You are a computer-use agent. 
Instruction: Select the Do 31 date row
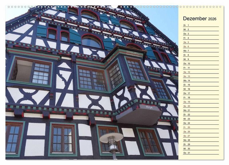pyautogui.click(x=201, y=153)
